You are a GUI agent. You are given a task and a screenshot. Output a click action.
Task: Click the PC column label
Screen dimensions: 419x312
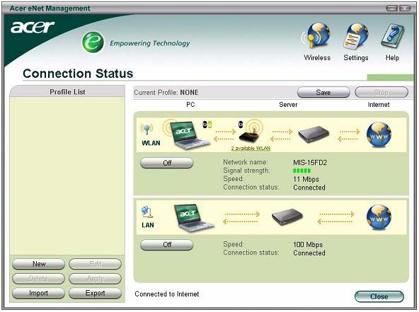click(x=190, y=105)
